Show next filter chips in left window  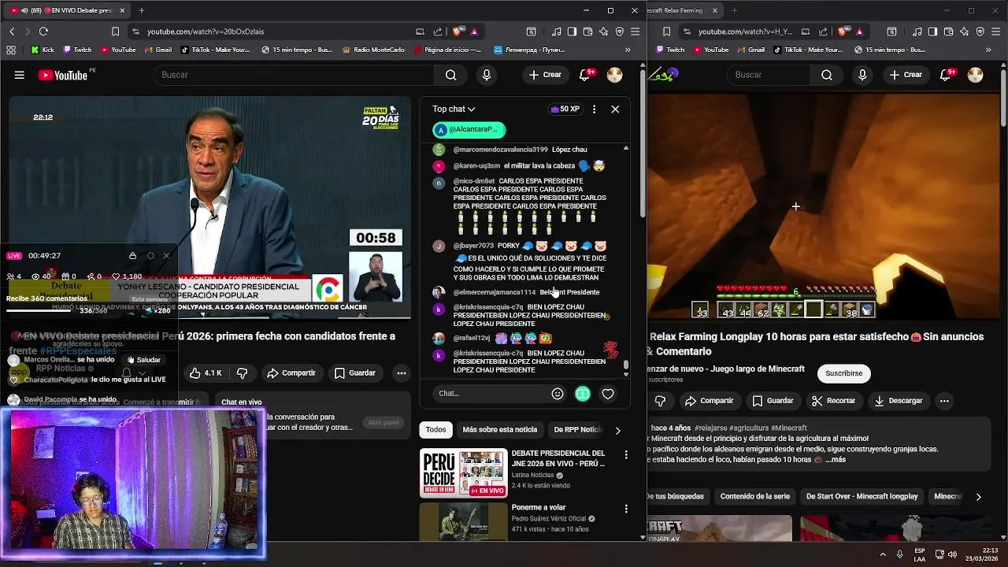coord(617,431)
